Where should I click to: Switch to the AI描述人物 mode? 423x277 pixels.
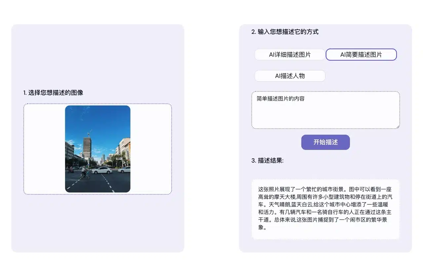pyautogui.click(x=290, y=76)
